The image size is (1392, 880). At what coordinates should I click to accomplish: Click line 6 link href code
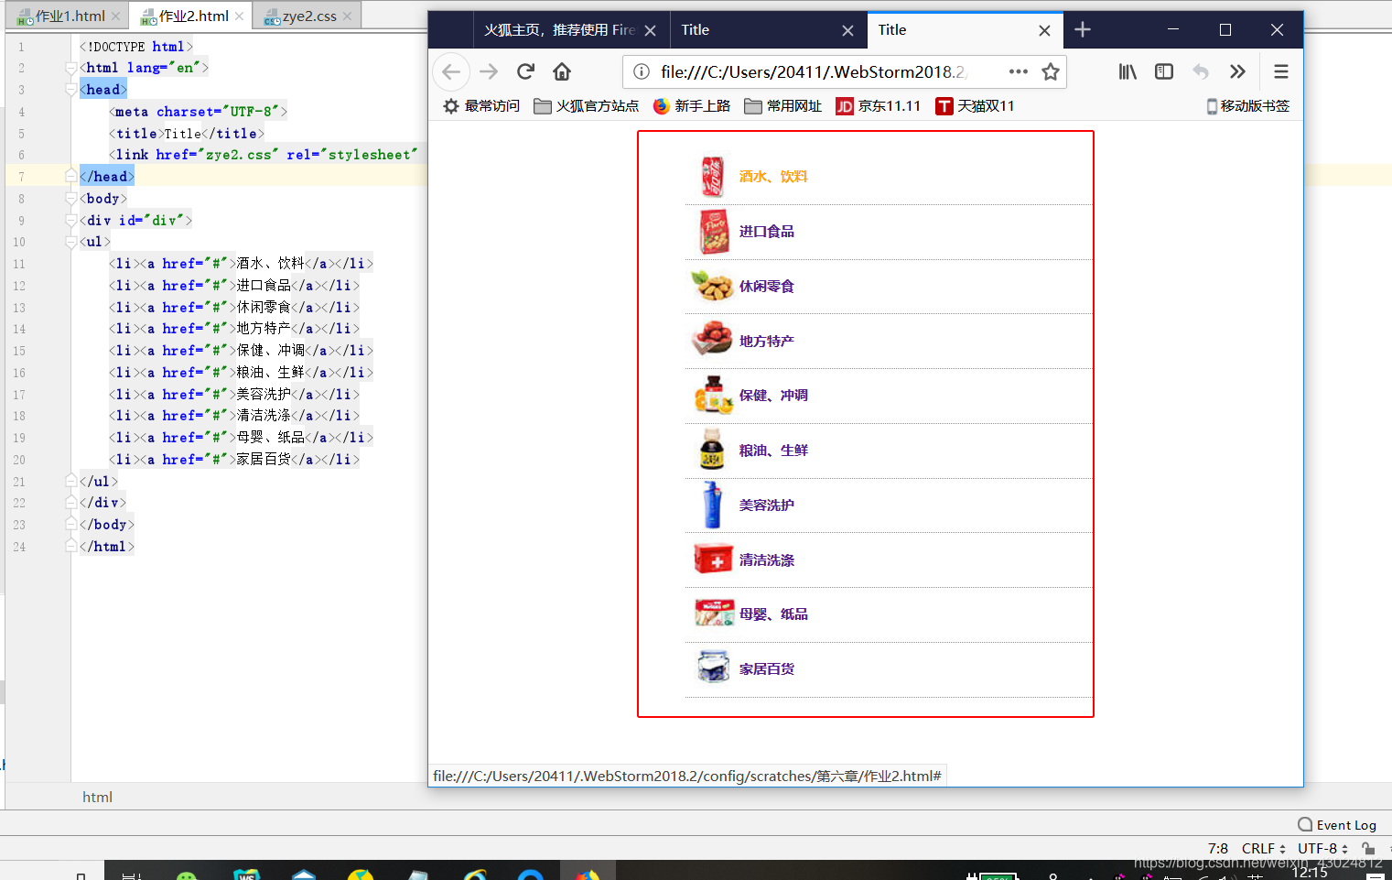(263, 155)
